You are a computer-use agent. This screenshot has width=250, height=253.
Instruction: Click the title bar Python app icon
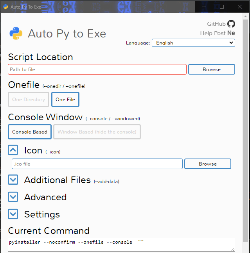5,7
